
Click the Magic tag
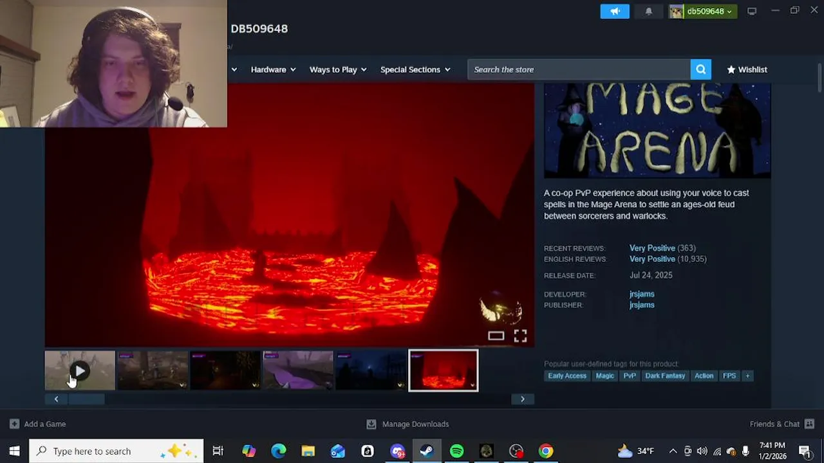604,376
